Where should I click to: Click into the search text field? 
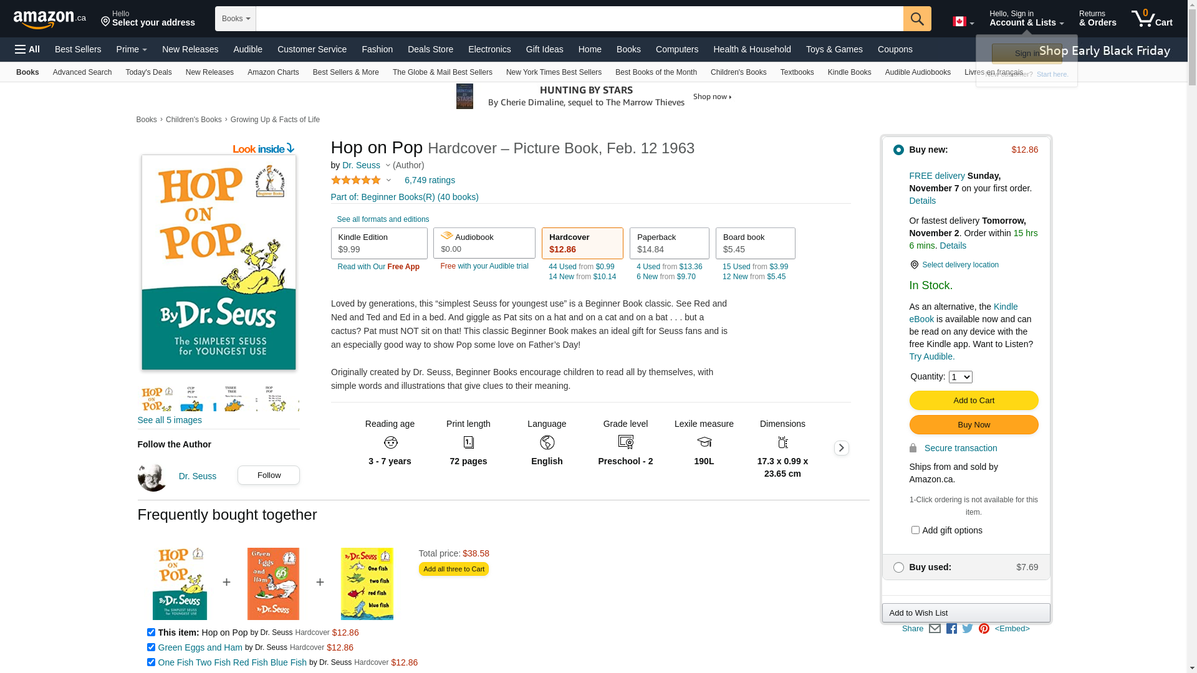tap(579, 19)
